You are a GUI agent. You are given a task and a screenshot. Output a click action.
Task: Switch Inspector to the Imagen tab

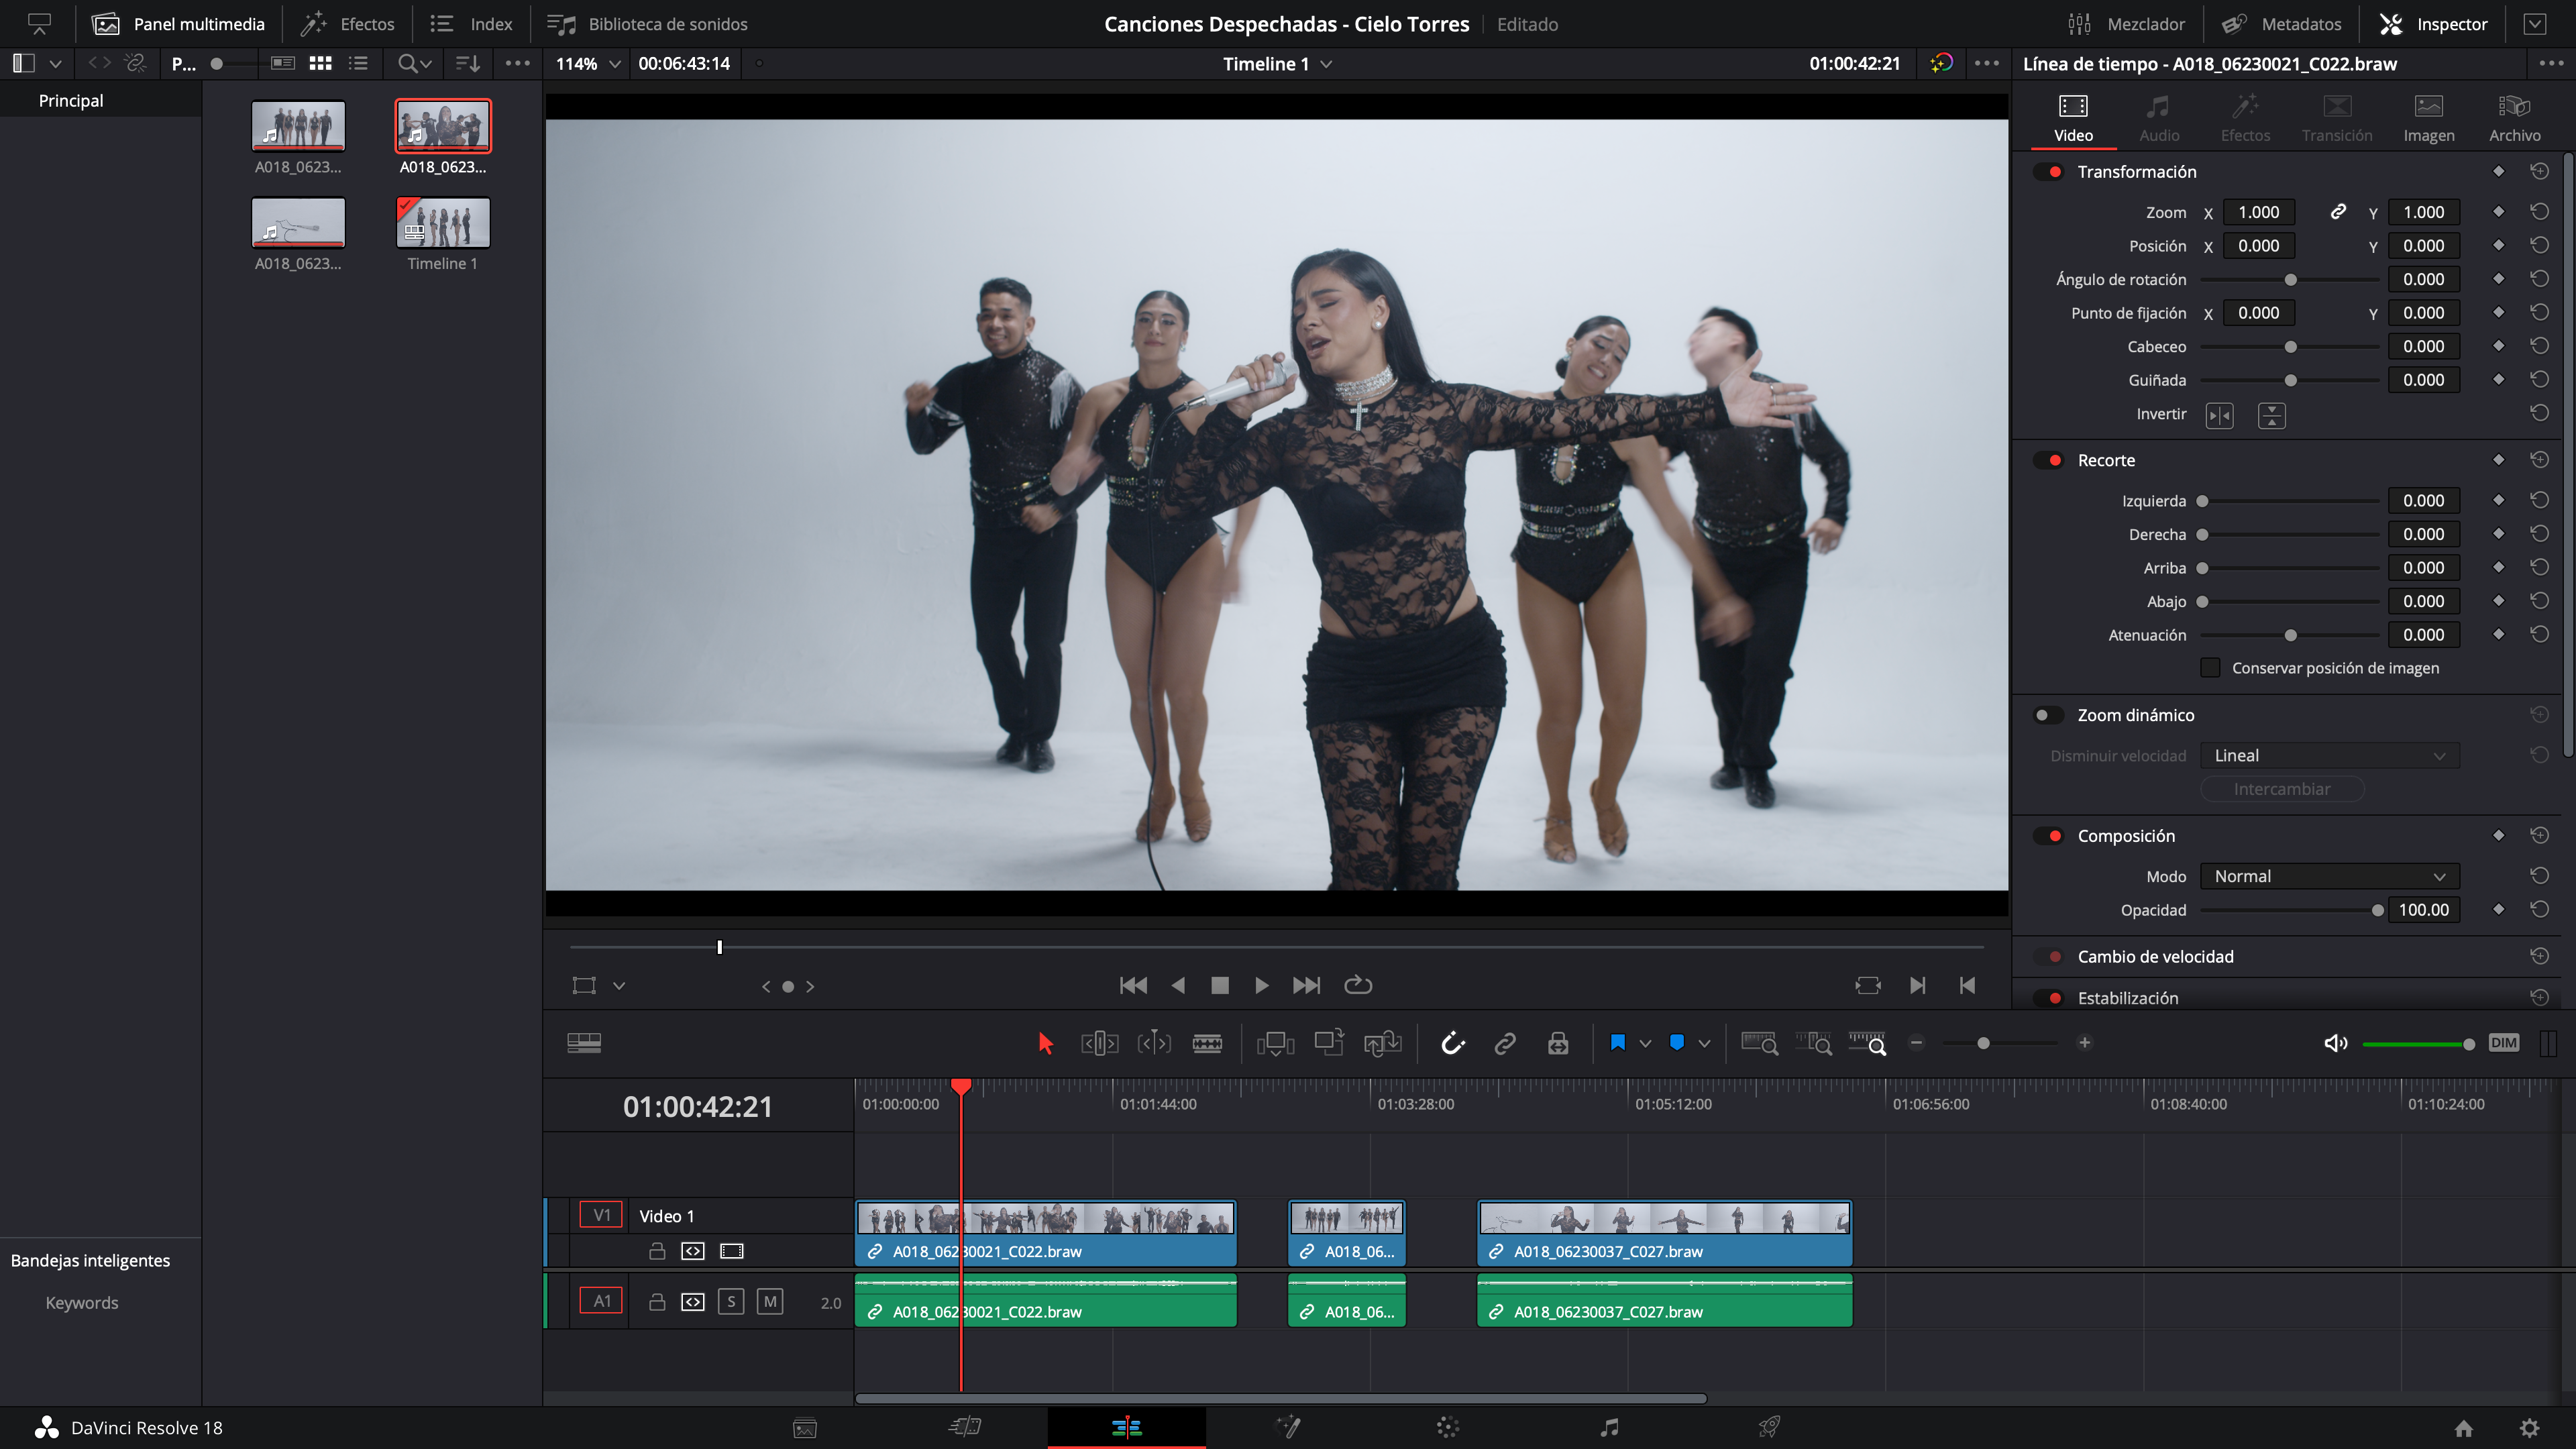(2429, 117)
